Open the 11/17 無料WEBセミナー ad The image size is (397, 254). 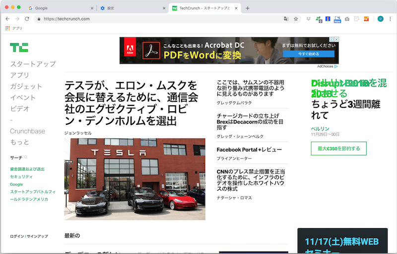[342, 241]
